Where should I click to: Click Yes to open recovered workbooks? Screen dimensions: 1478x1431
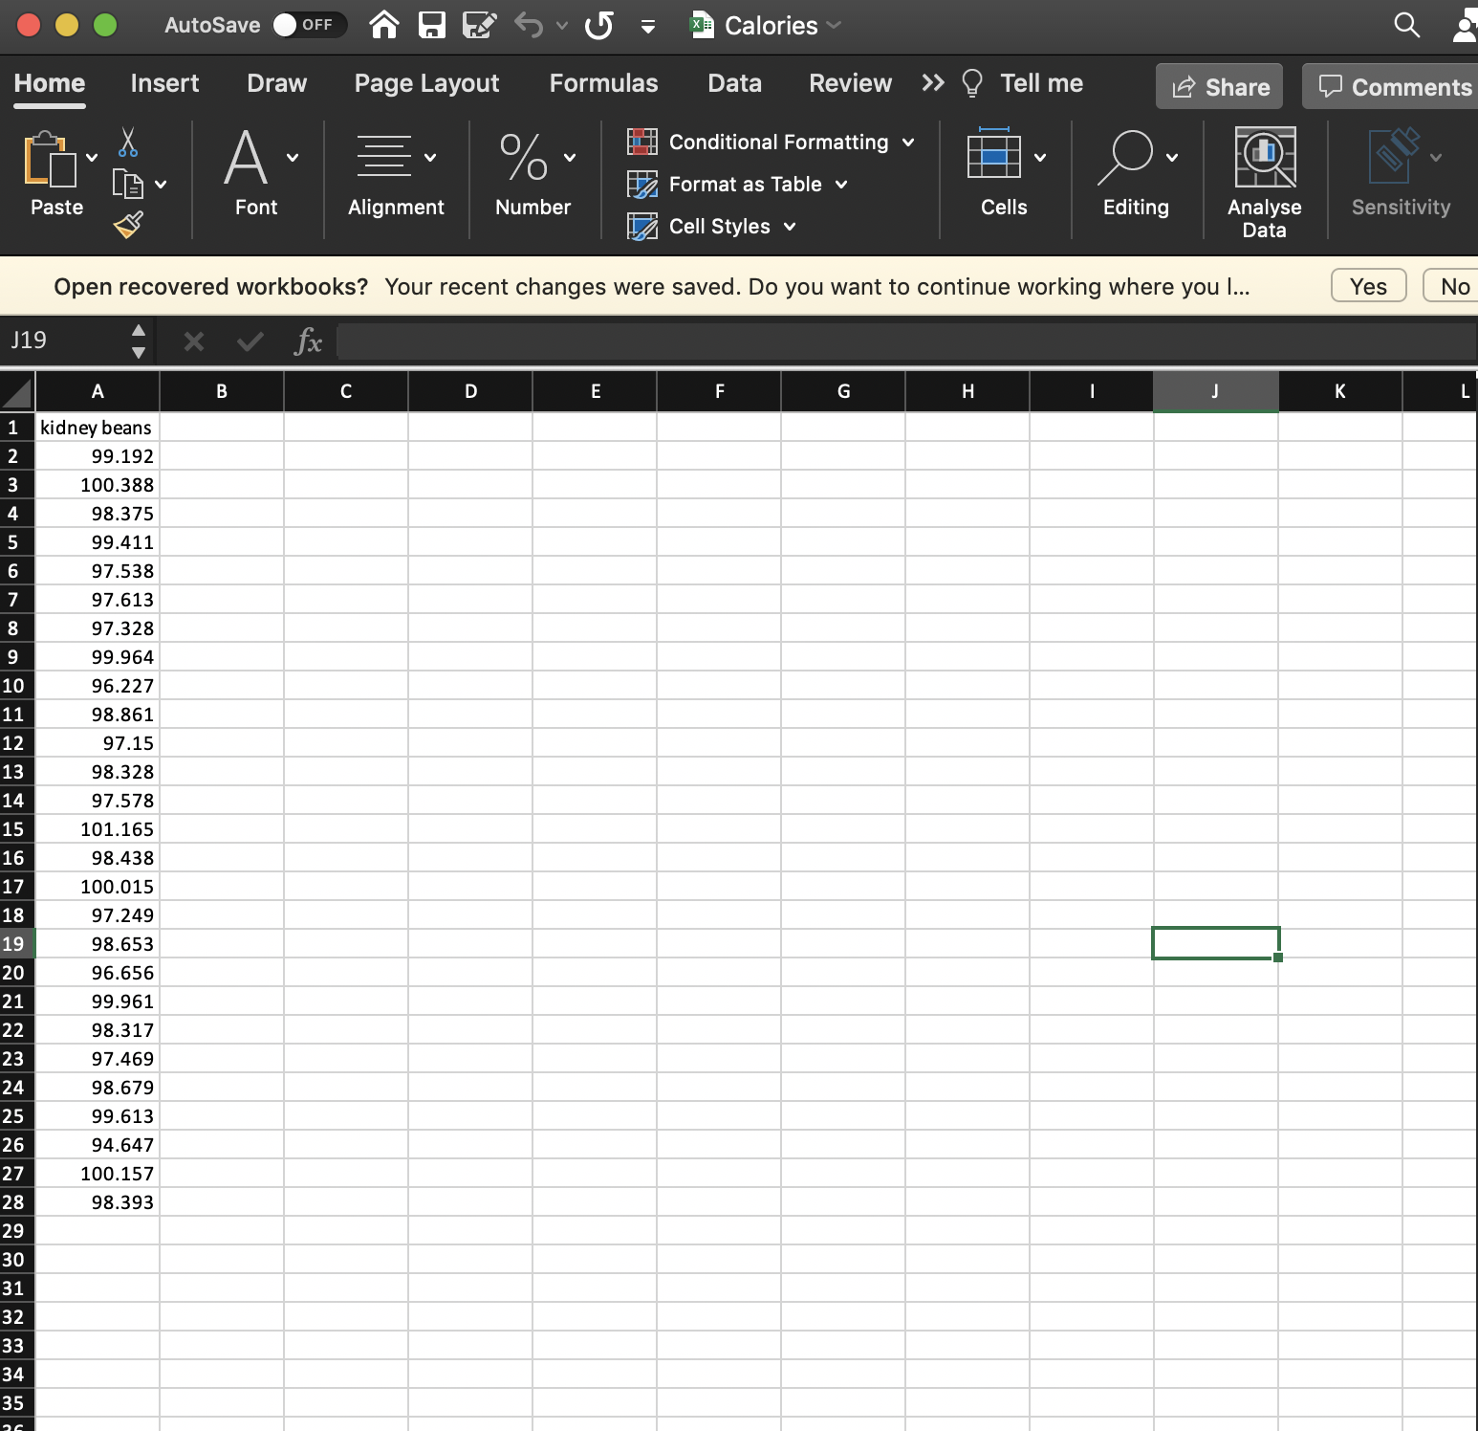[1367, 285]
